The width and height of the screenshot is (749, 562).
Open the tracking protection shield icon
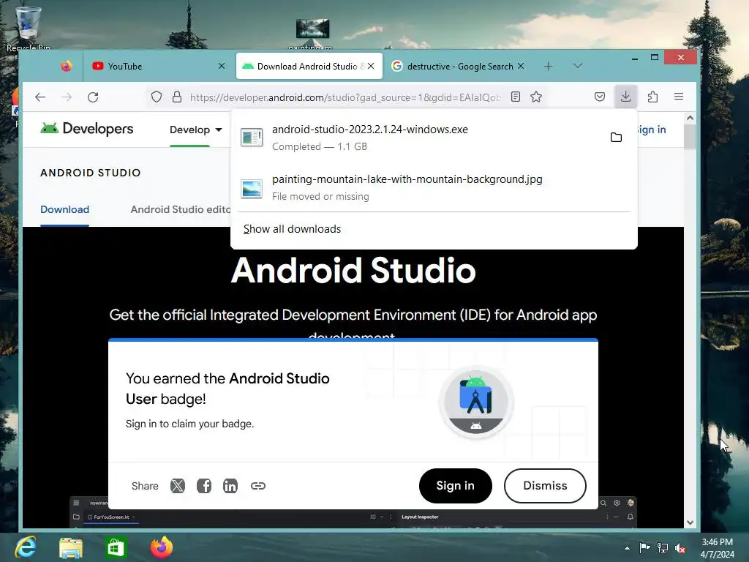pos(157,97)
